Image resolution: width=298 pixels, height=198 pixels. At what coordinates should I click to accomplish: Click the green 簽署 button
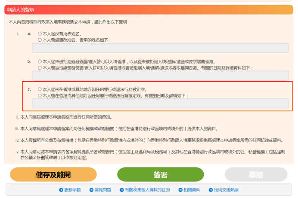(161, 174)
